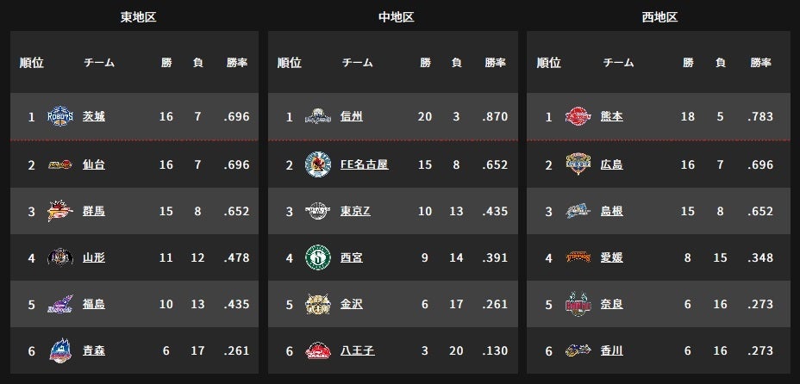Click the Hachioji red team logo
Screen dimensions: 800x384
tap(318, 350)
